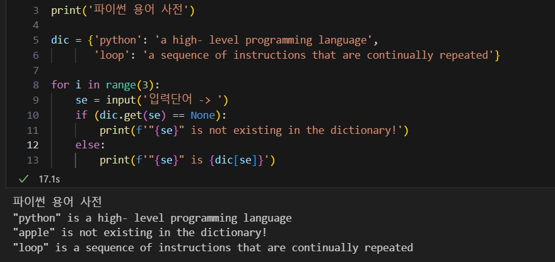Click the 'None' keyword on line 10
The width and height of the screenshot is (555, 262).
(202, 116)
